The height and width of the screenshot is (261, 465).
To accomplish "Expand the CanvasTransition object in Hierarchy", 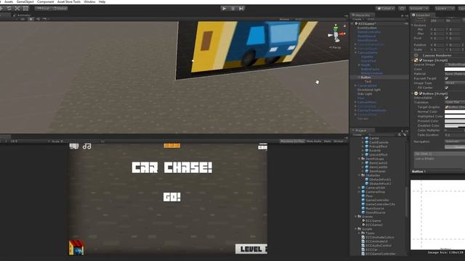I will [x=356, y=110].
